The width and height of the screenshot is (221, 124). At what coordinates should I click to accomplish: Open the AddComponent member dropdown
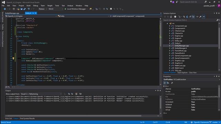(x=135, y=16)
